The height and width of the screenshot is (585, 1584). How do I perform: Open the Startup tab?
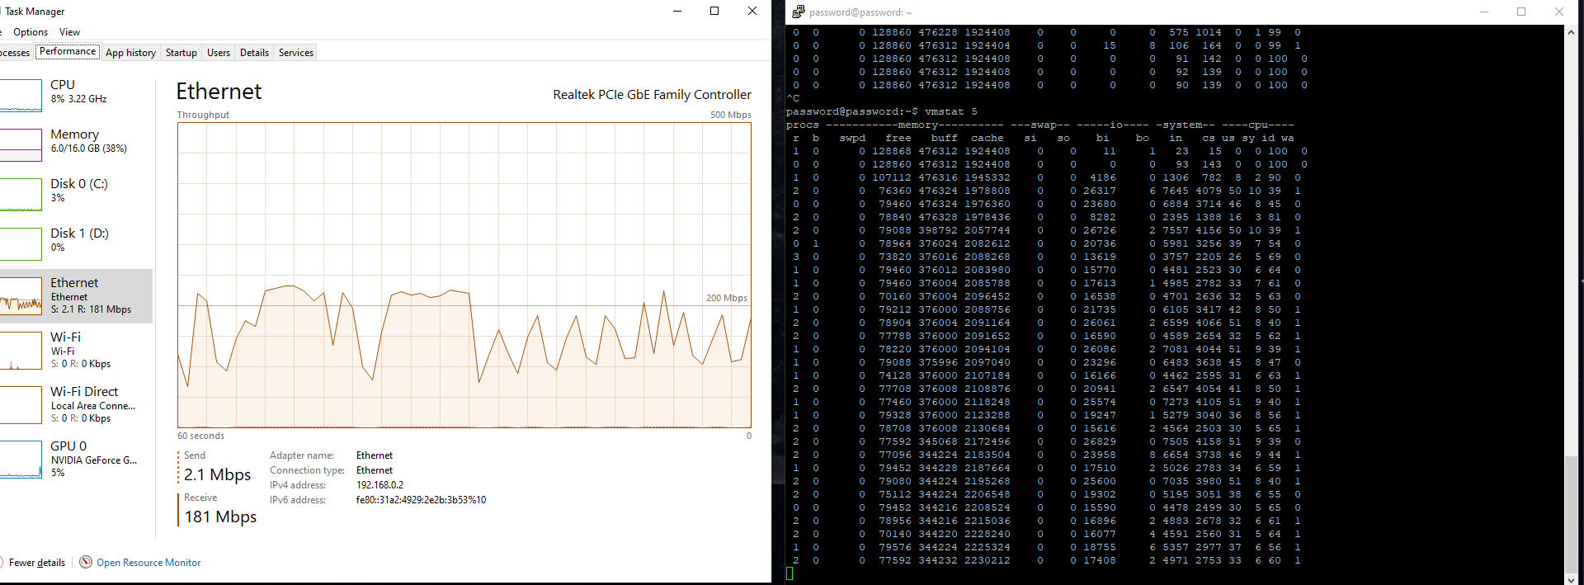tap(181, 53)
